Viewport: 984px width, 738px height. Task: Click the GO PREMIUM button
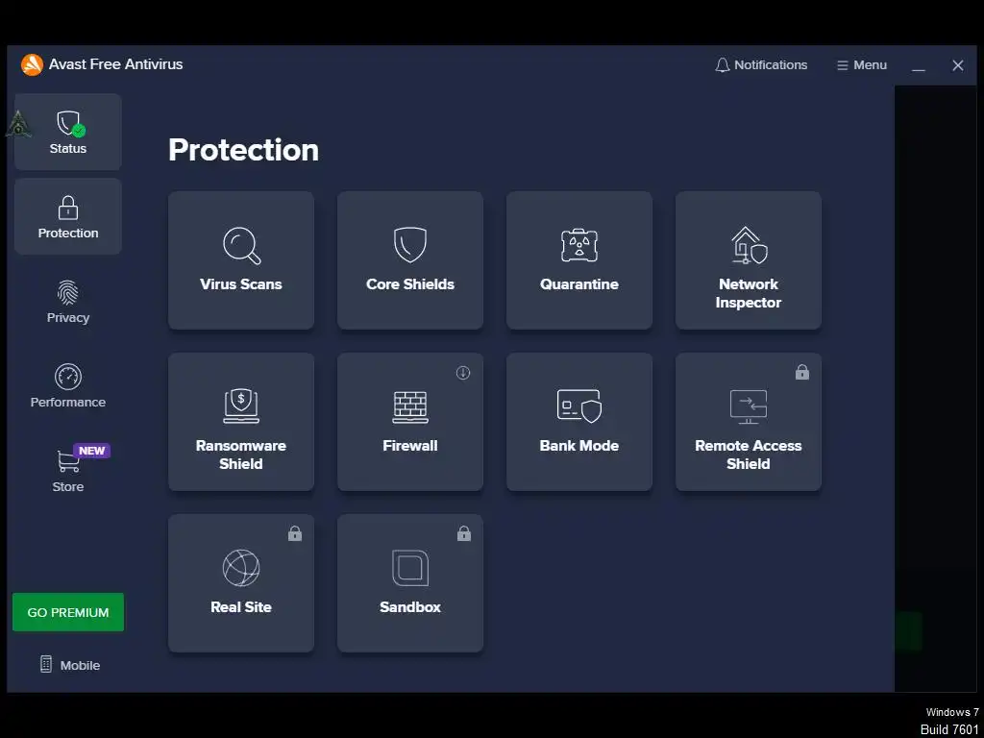click(x=68, y=612)
